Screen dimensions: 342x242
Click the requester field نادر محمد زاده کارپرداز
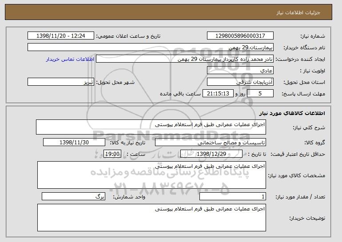(185, 59)
